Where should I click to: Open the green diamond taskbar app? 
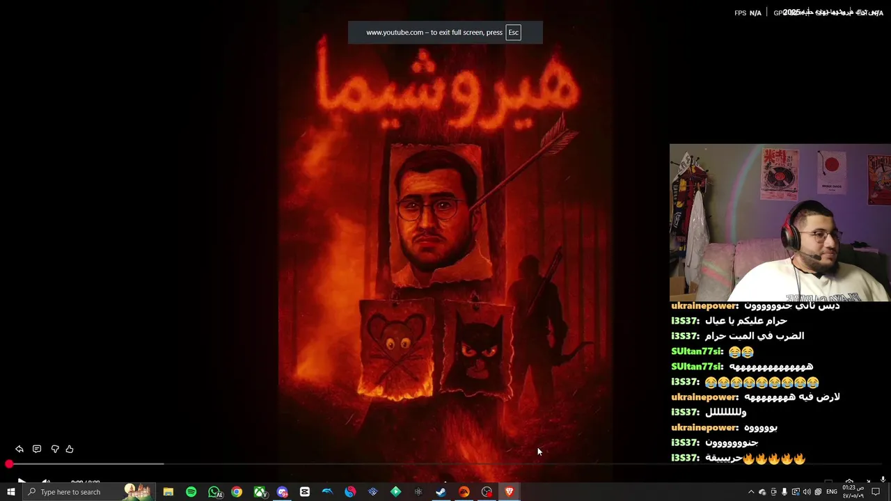coord(395,492)
